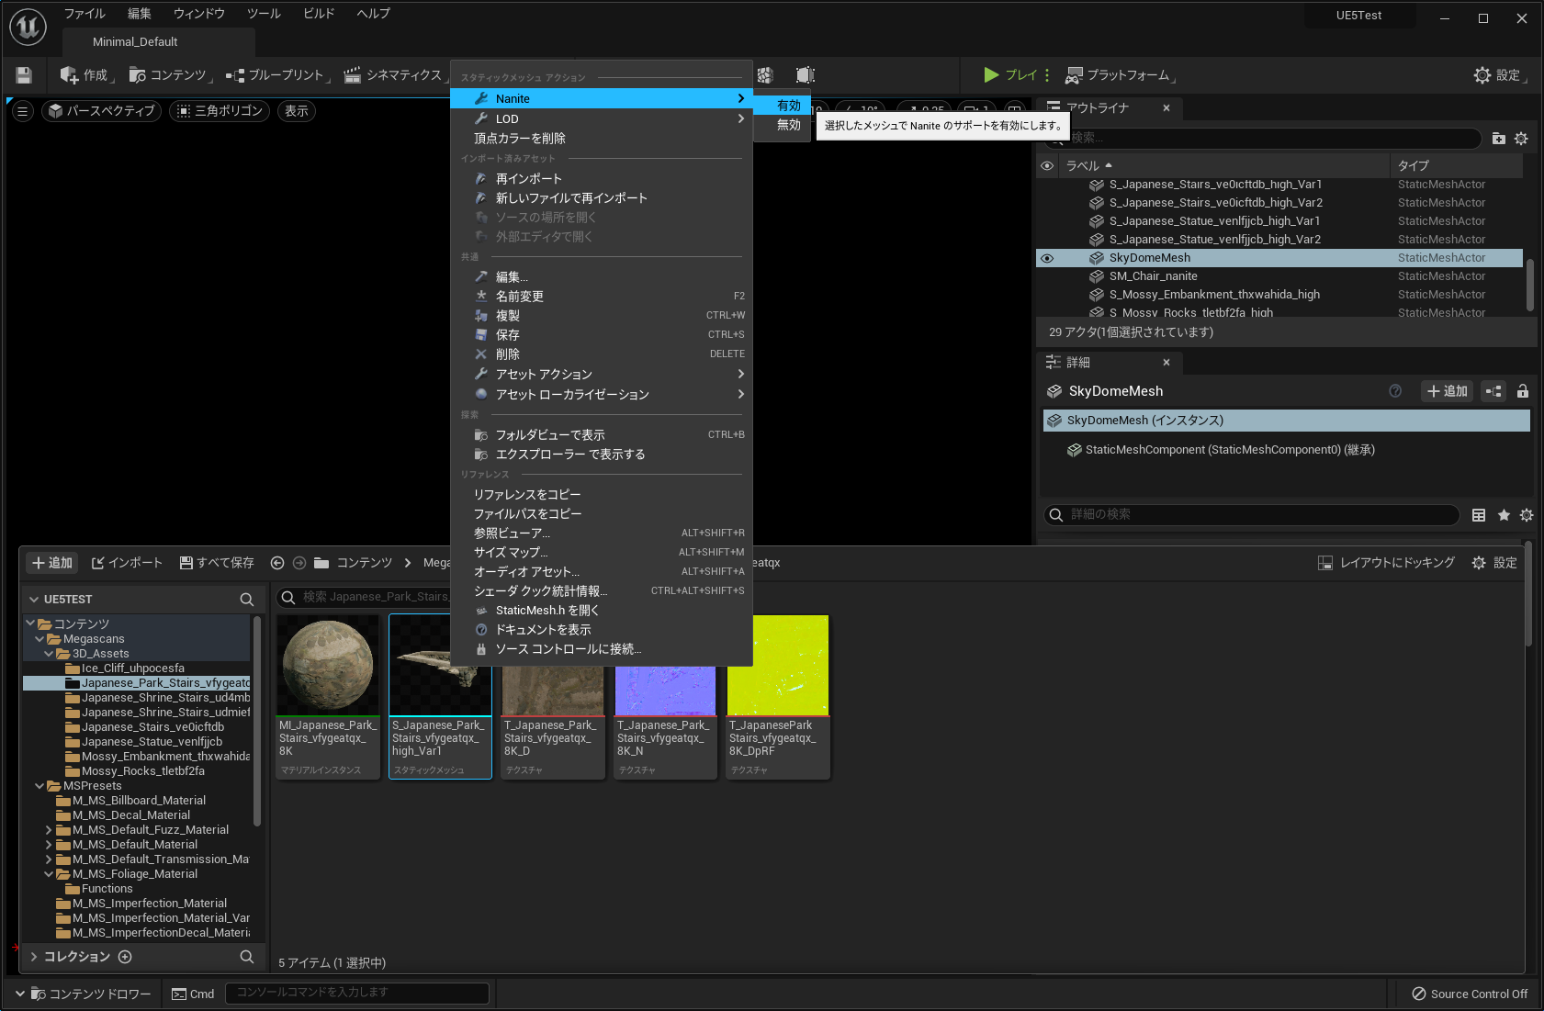Screen dimensions: 1544x1011
Task: Open the コンテンツ toolbar menu
Action: (x=170, y=75)
